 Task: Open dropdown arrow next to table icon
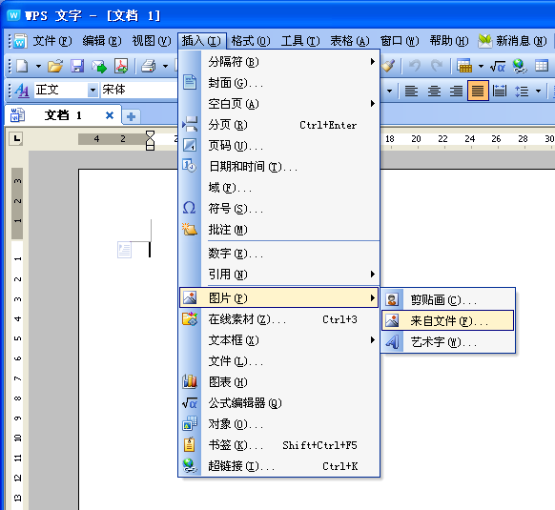[x=481, y=66]
